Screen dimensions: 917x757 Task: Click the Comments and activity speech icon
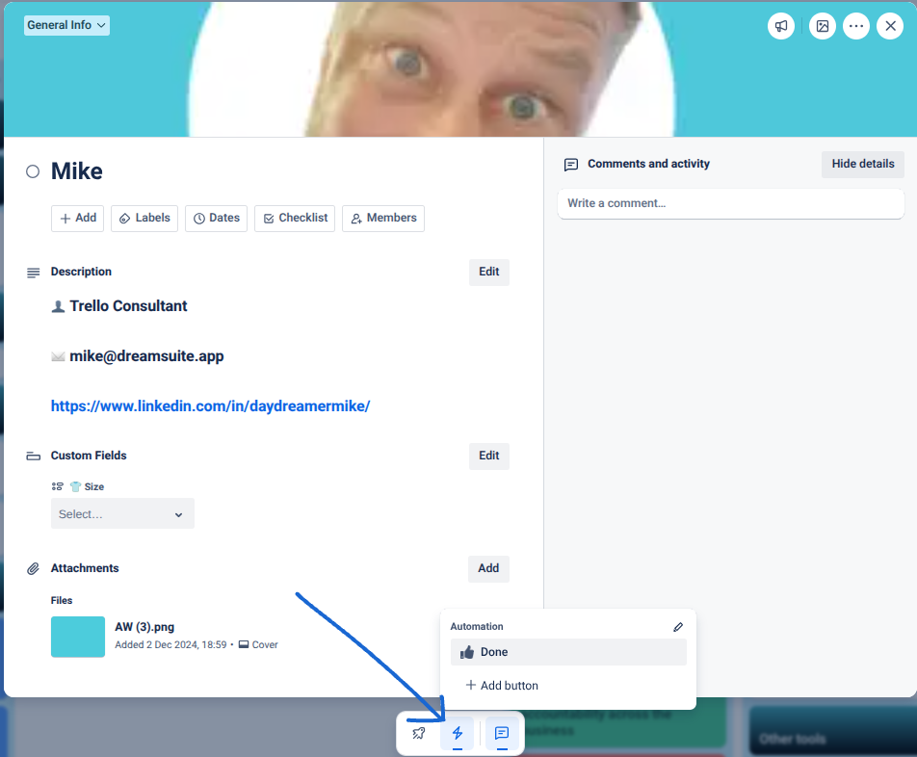pyautogui.click(x=570, y=164)
